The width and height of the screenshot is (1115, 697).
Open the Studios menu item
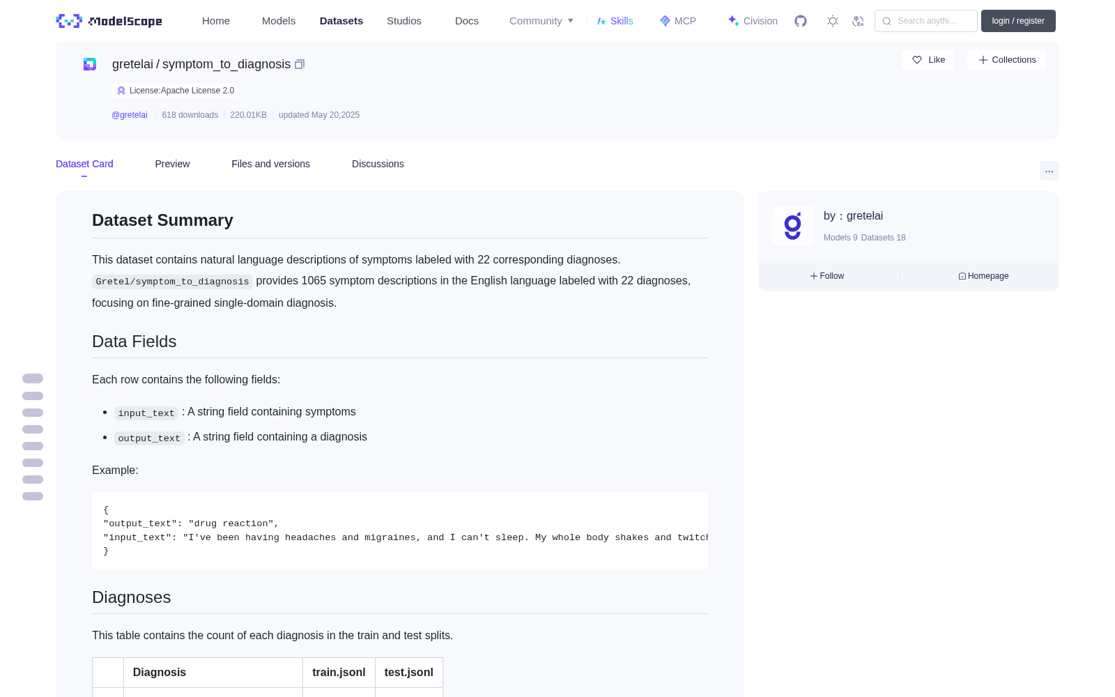point(404,21)
